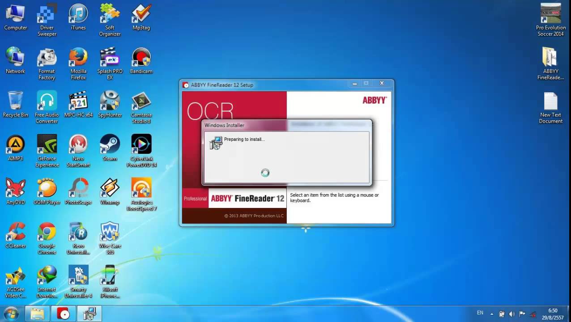Open Action Center flag icon
Viewport: 571px width, 322px height.
coord(522,314)
